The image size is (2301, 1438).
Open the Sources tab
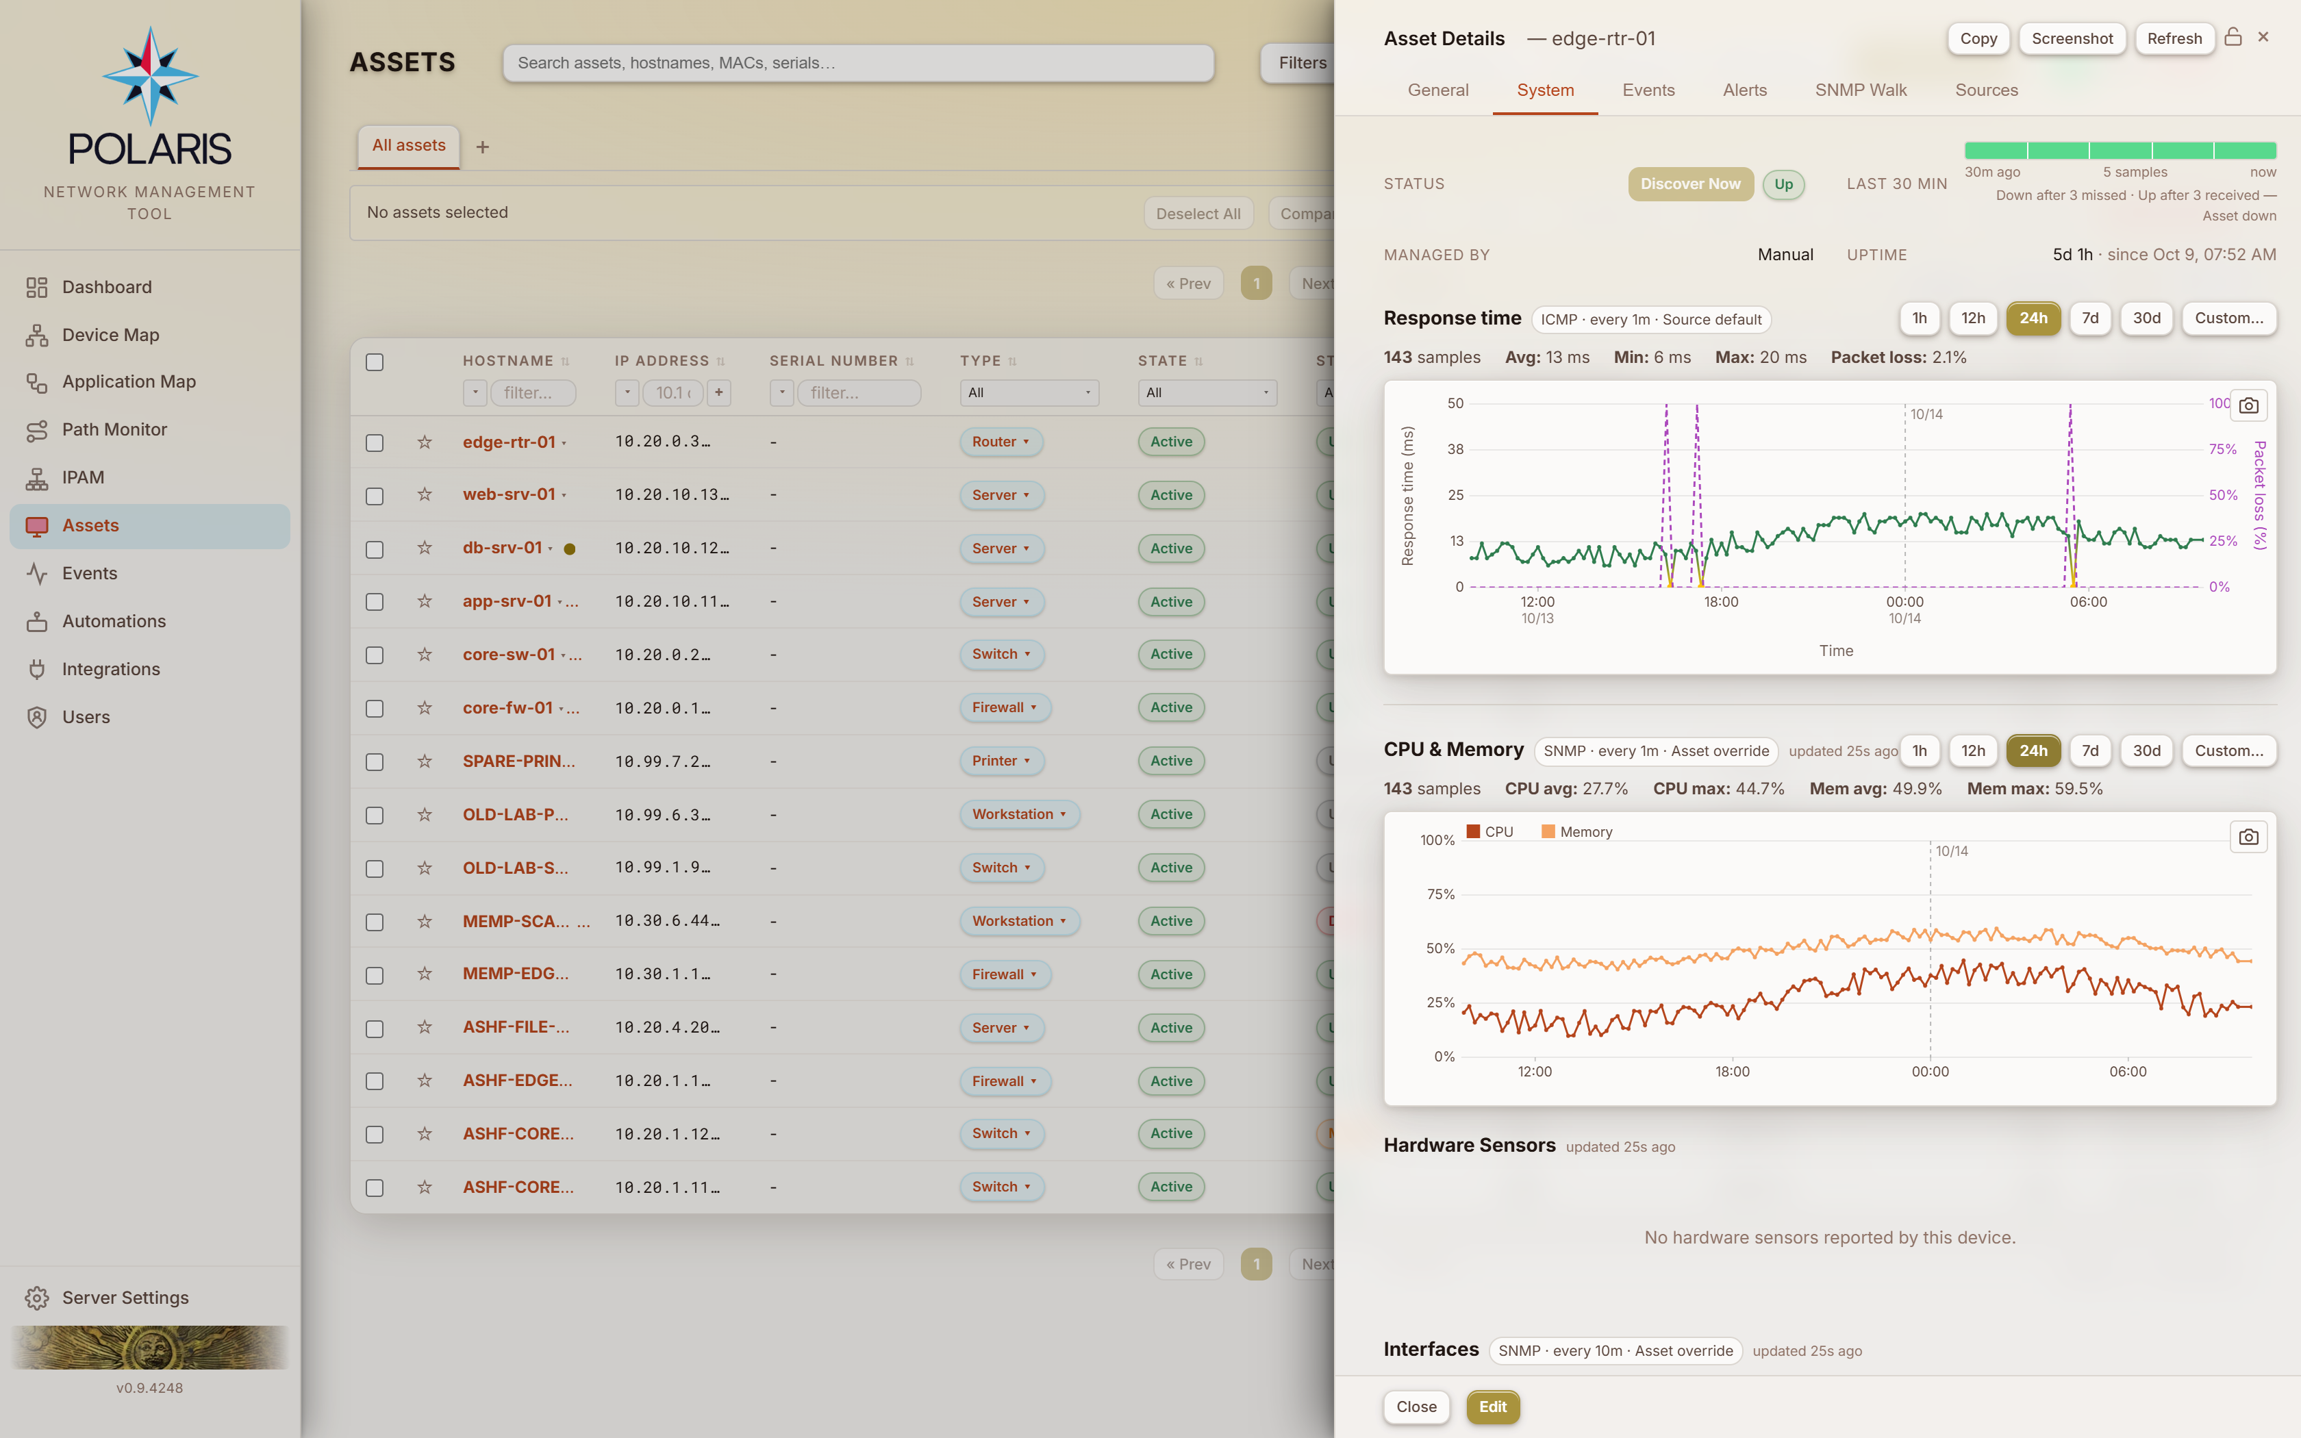tap(1986, 90)
